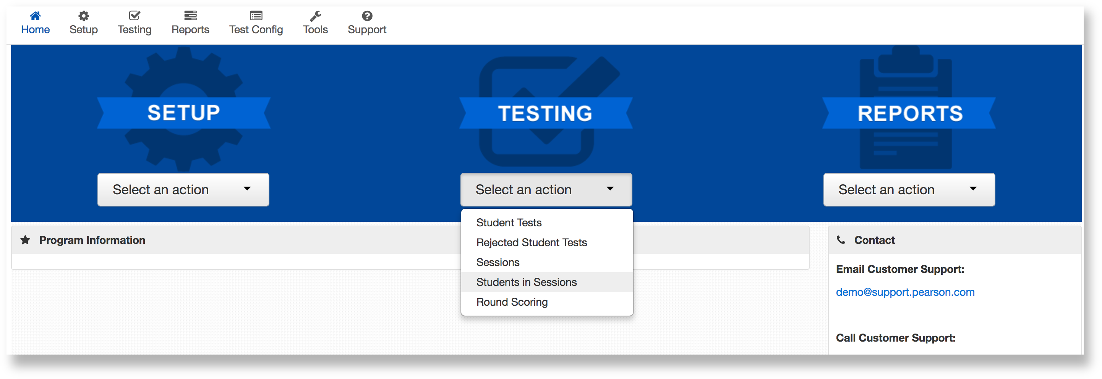Click the Home house icon
Image resolution: width=1102 pixels, height=379 pixels.
(36, 16)
